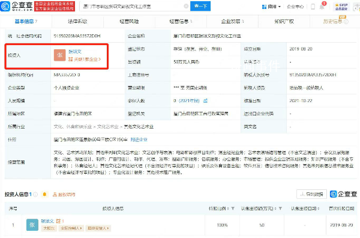The height and width of the screenshot is (238, 360).
Task: Switch to the 历史信息 VIP tab
Action: (332, 22)
